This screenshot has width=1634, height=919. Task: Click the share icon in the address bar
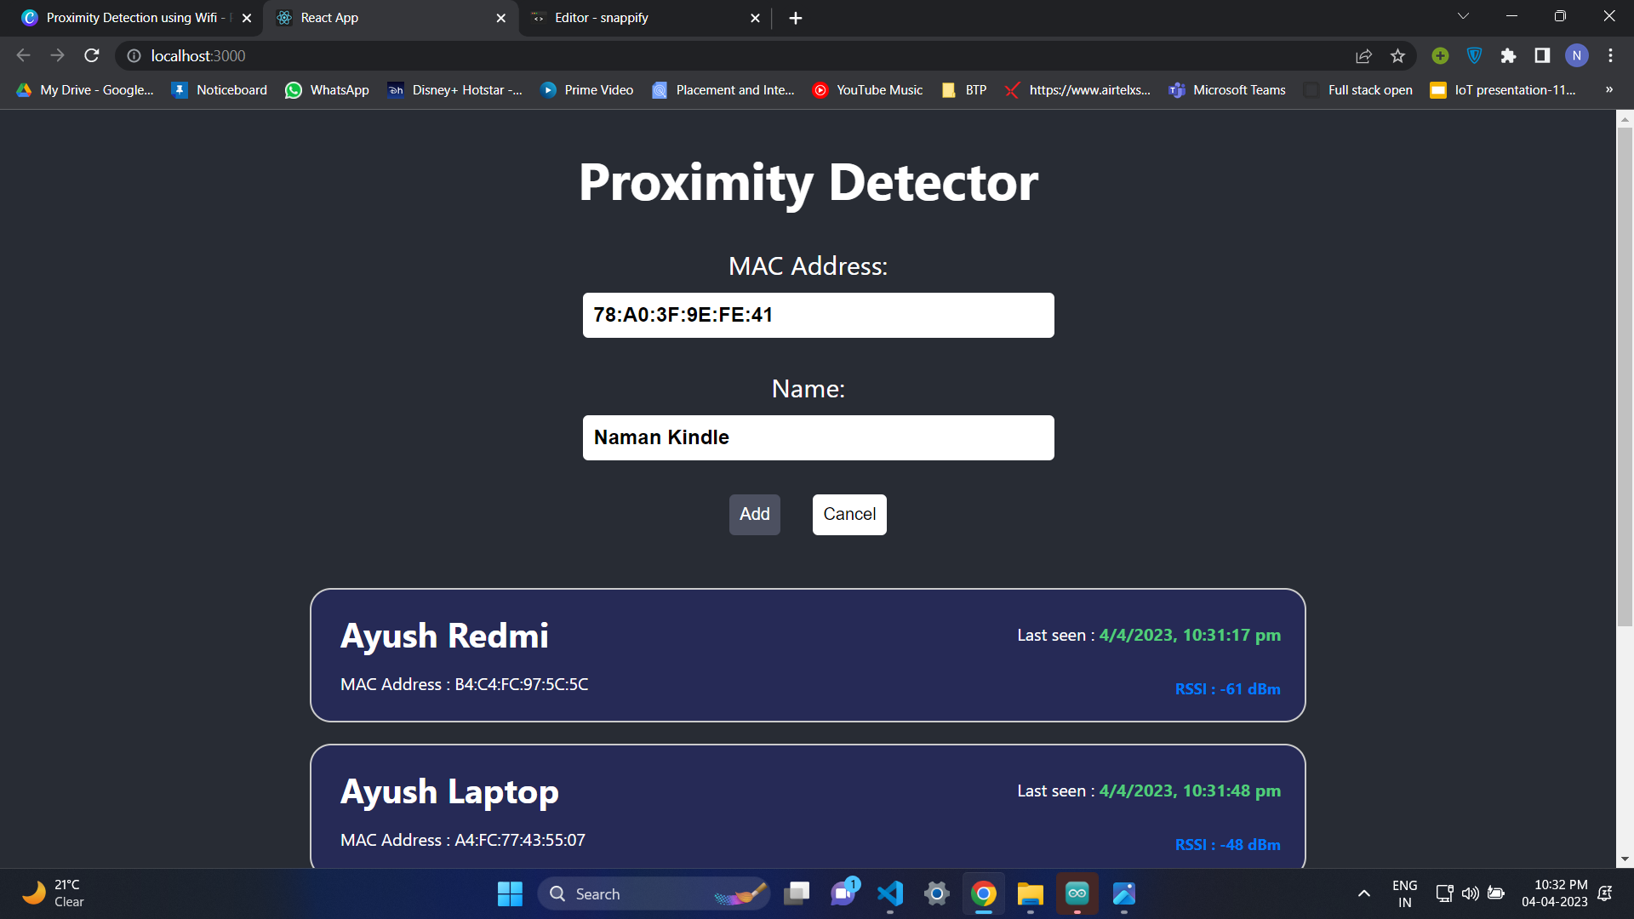coord(1363,55)
